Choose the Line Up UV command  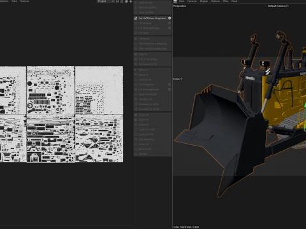pyautogui.click(x=152, y=80)
